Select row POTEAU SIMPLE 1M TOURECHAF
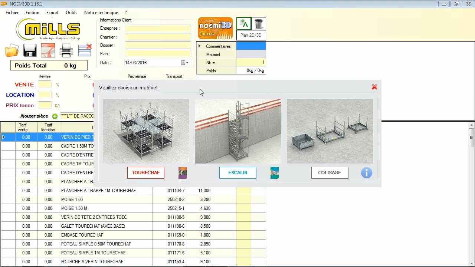Image resolution: width=475 pixels, height=267 pixels. click(x=133, y=253)
